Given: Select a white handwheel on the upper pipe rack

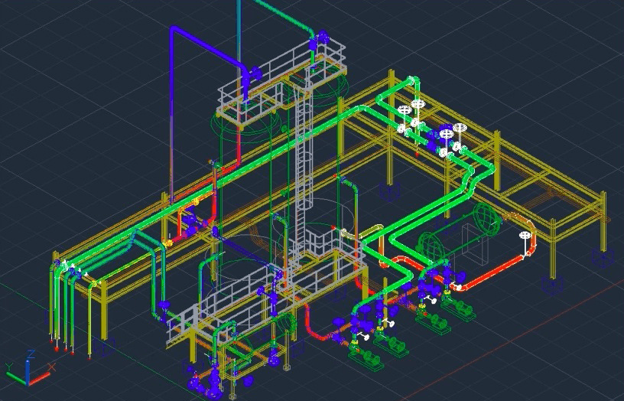Looking at the screenshot, I should click(x=418, y=104).
